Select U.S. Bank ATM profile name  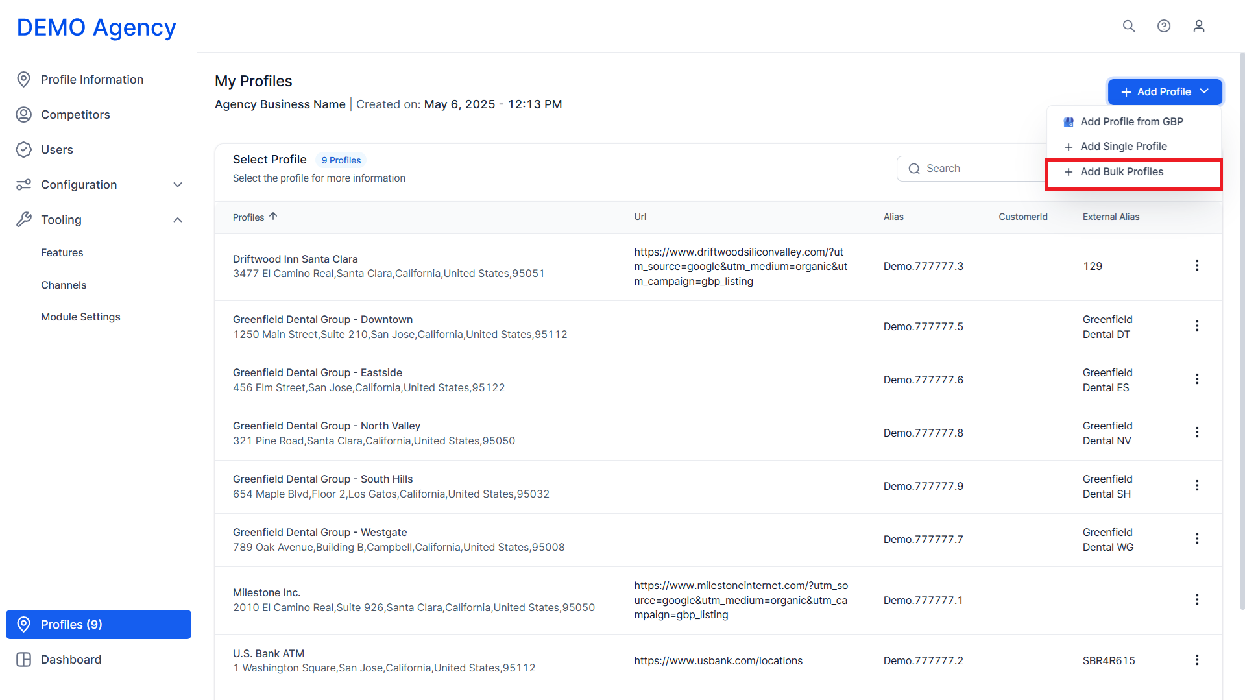(269, 653)
